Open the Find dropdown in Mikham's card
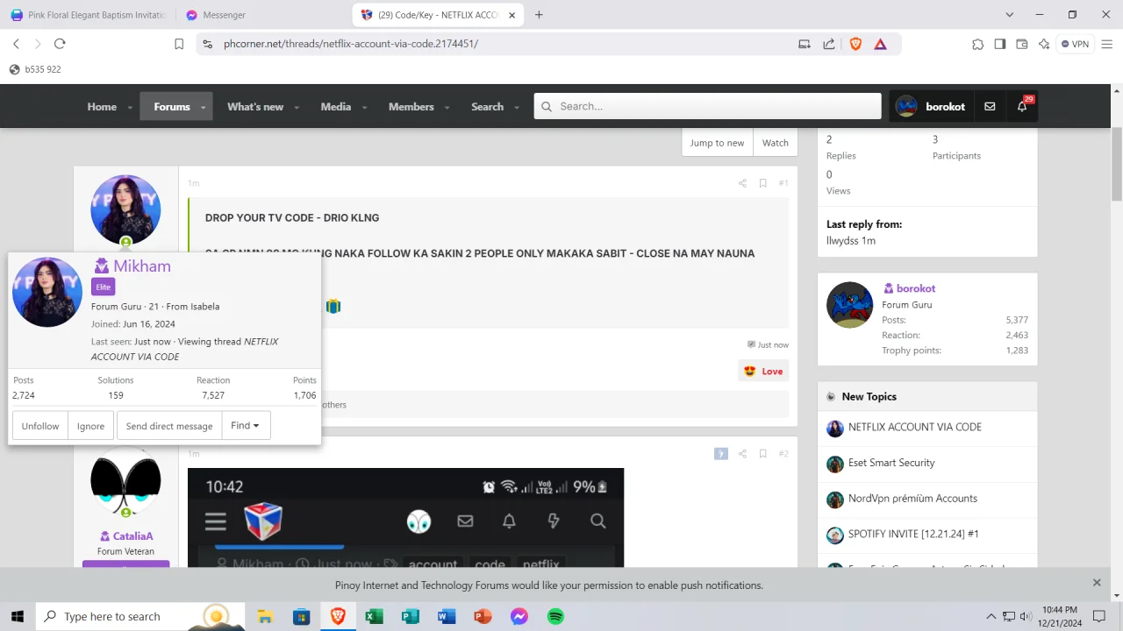The width and height of the screenshot is (1123, 631). click(x=246, y=425)
